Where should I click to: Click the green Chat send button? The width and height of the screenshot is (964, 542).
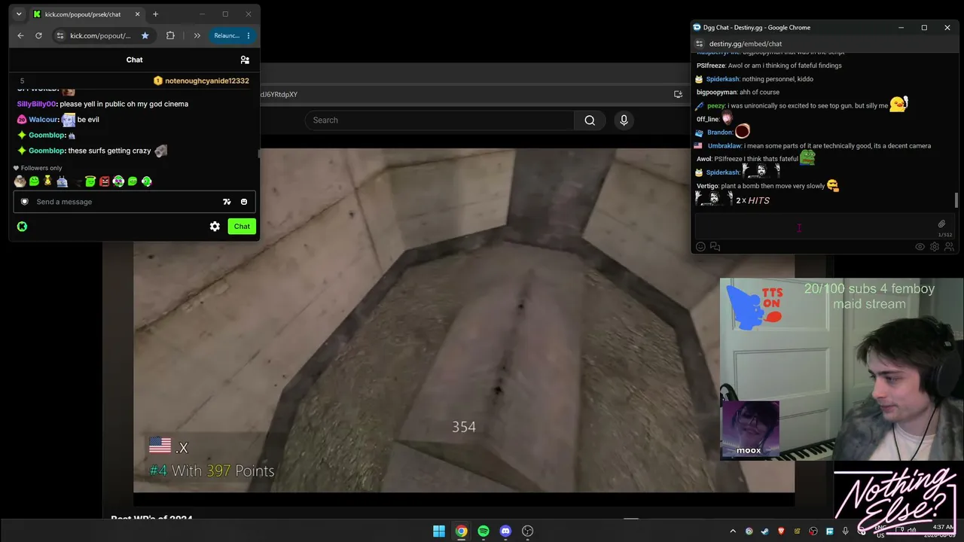tap(242, 226)
